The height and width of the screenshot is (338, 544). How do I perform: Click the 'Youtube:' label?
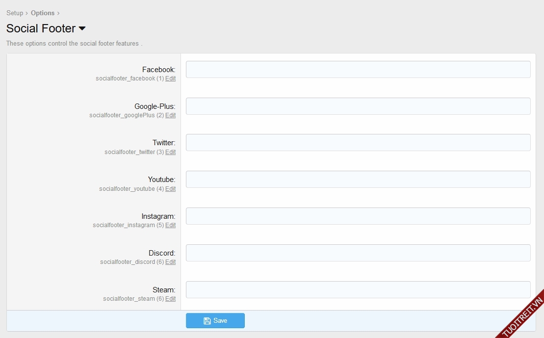point(162,180)
